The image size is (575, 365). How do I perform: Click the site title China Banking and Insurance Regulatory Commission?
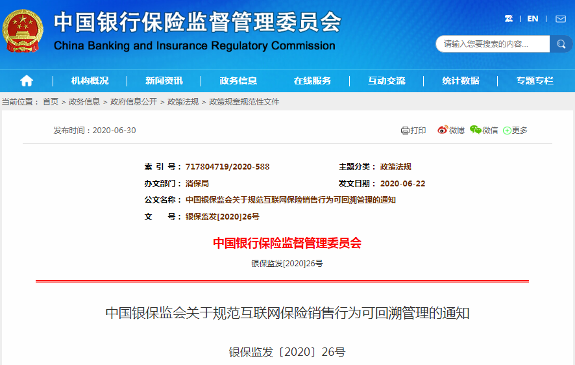point(194,45)
